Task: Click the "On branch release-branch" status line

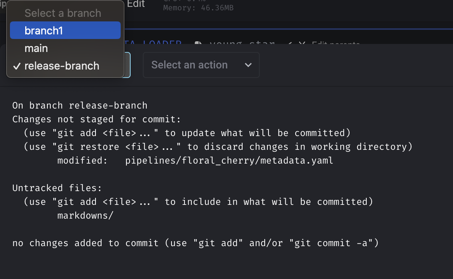Action: pos(80,105)
